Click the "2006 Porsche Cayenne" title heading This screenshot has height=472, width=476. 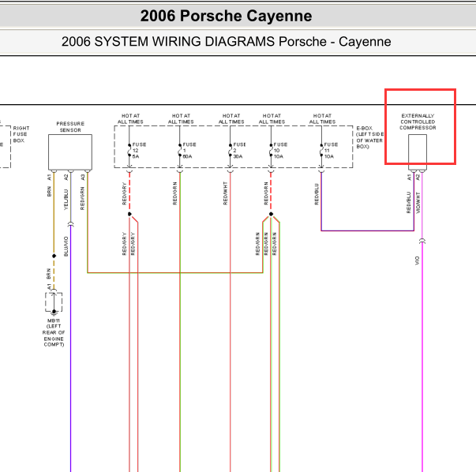[226, 16]
